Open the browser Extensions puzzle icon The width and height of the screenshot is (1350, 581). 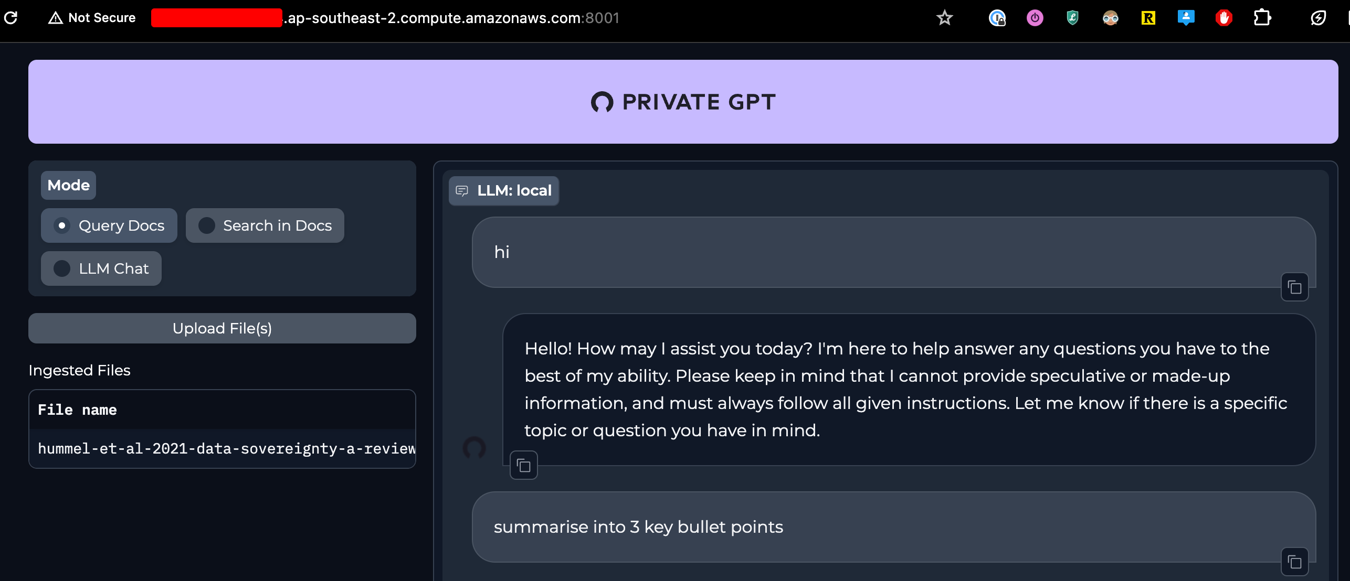(1262, 18)
